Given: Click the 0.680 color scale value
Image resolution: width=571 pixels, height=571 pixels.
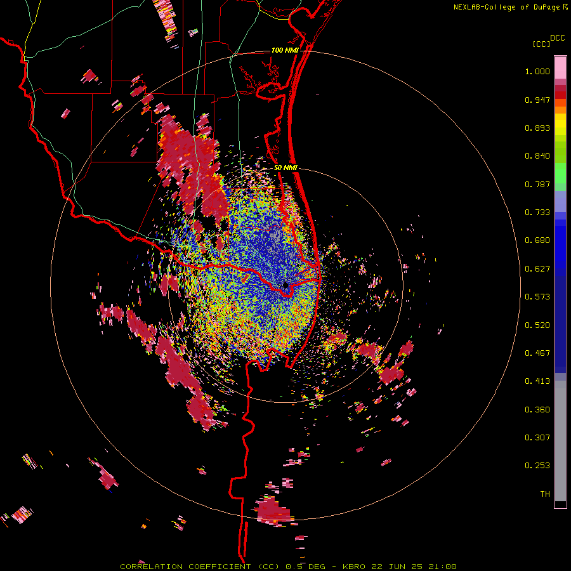Looking at the screenshot, I should (x=537, y=240).
